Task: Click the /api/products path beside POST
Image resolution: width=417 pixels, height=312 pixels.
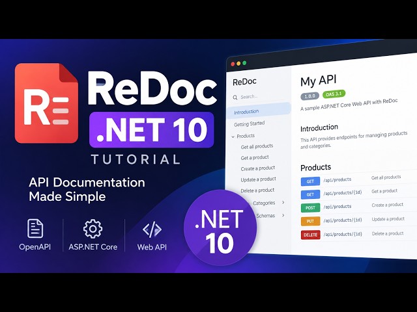Action: click(338, 207)
